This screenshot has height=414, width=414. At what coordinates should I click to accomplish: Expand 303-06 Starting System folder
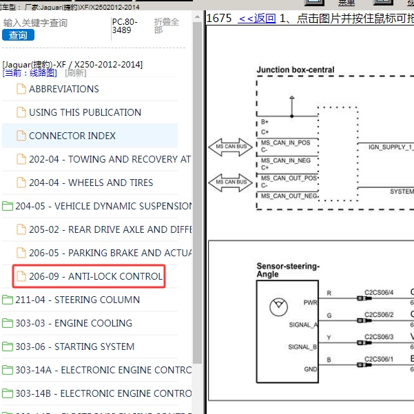pyautogui.click(x=8, y=346)
